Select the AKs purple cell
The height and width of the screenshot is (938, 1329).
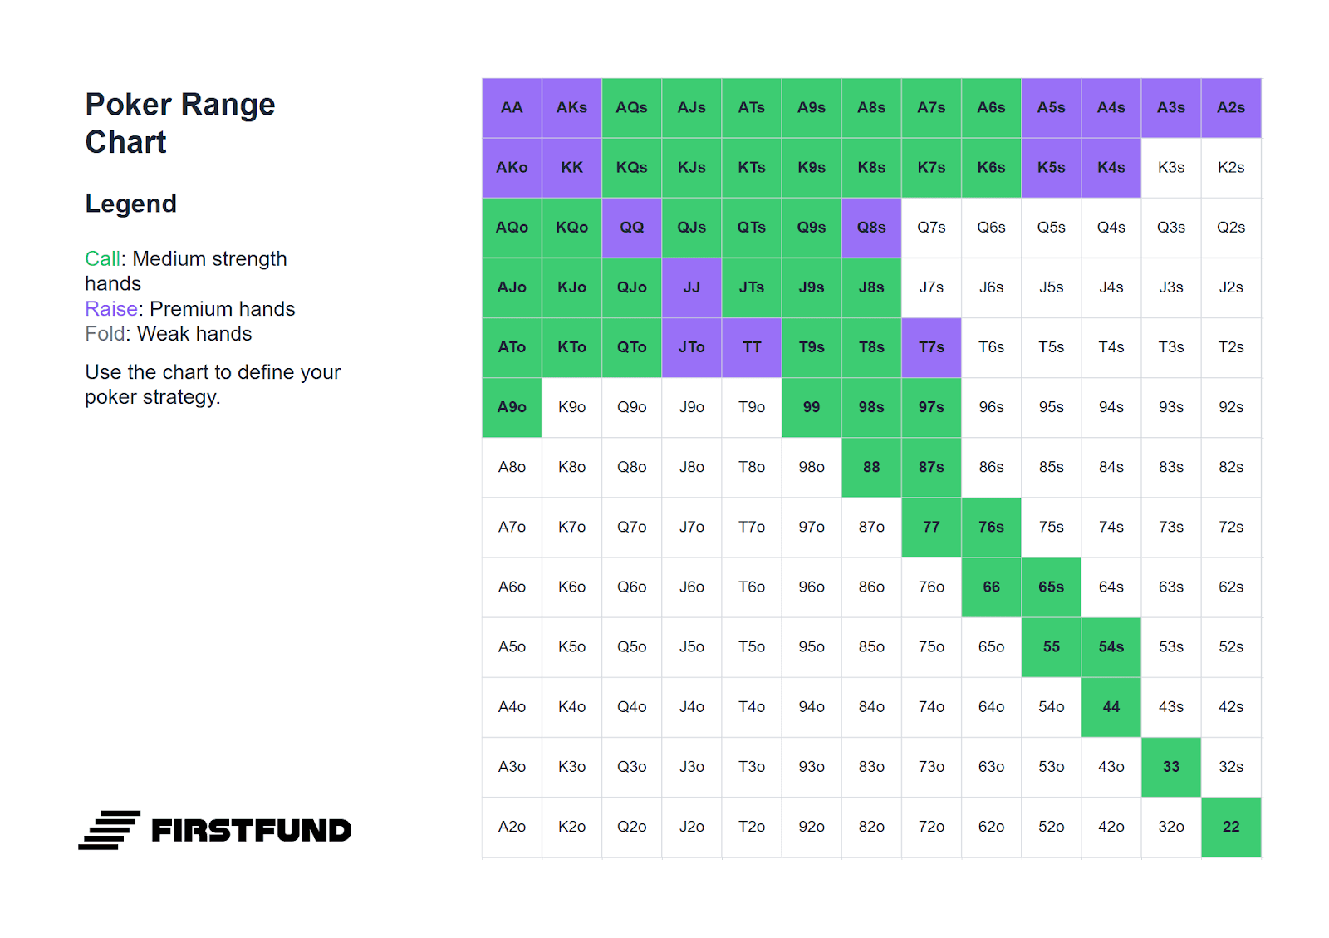pos(571,108)
